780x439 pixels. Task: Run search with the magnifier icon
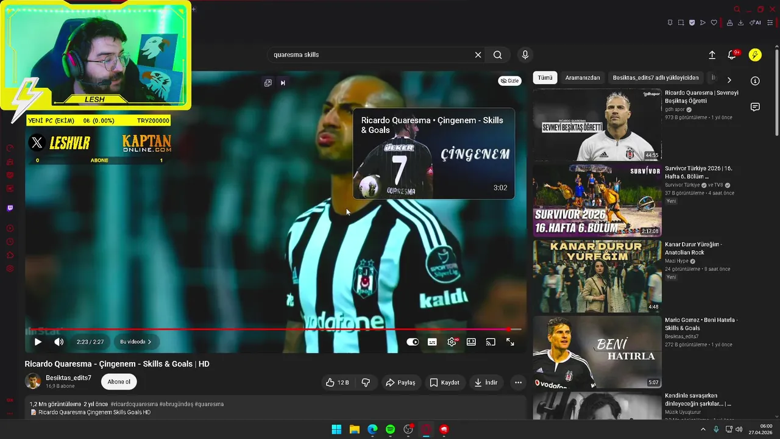pyautogui.click(x=498, y=55)
